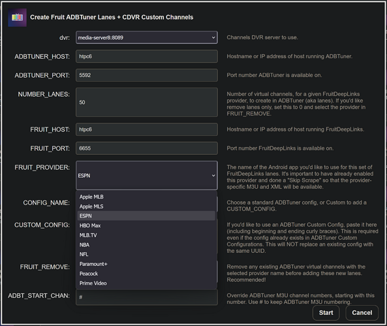Focus the FRUIT_HOST input field

[147, 129]
